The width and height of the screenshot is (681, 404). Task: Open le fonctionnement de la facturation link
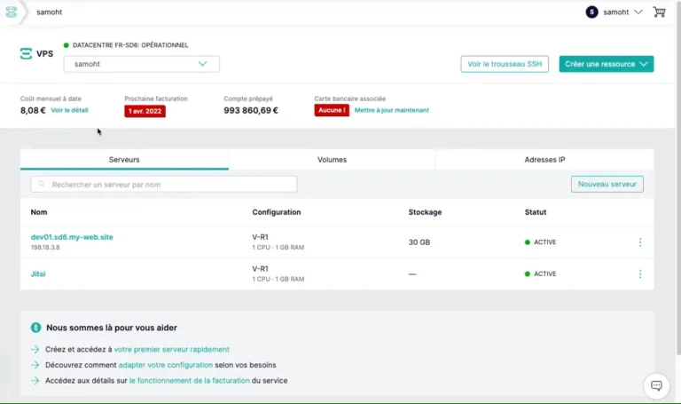coord(190,381)
